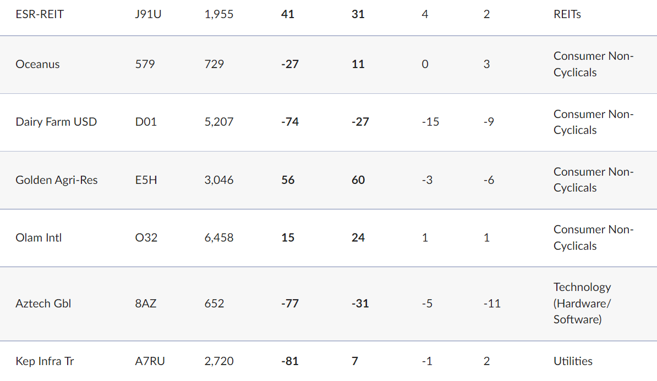Click the Technology (Hardware/Software) sector cell
Image resolution: width=657 pixels, height=381 pixels.
pos(582,303)
